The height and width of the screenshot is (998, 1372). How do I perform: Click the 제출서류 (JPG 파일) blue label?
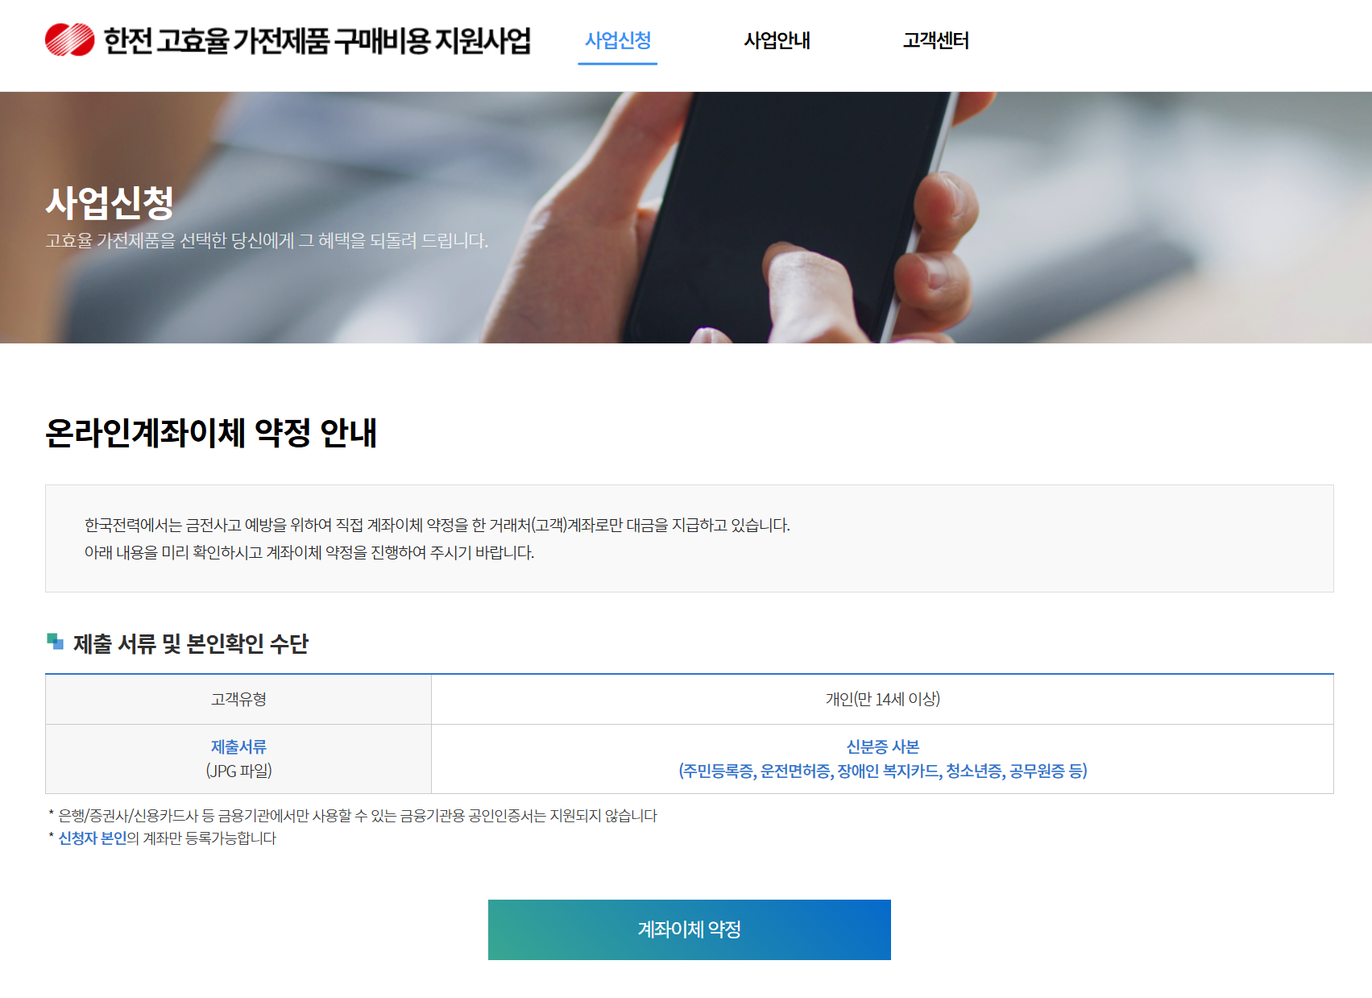click(238, 759)
